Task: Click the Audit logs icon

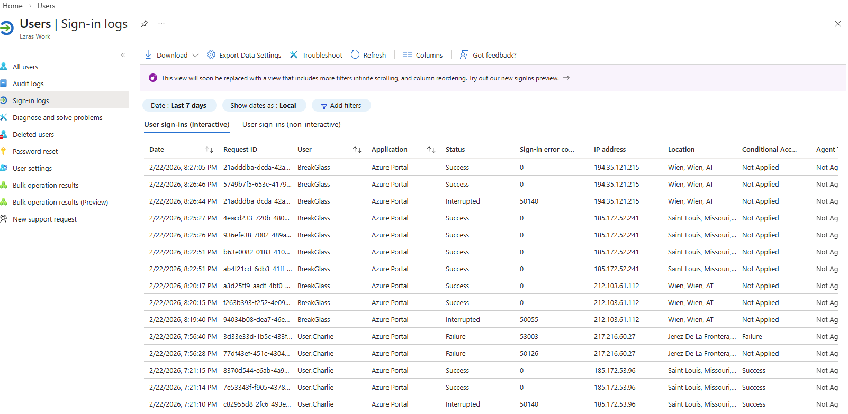Action: 3,84
